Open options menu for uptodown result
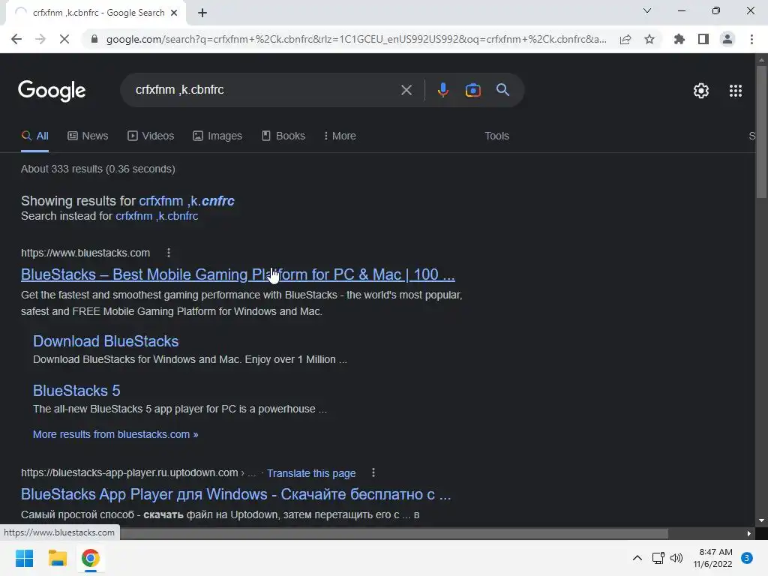The width and height of the screenshot is (768, 576). (373, 472)
